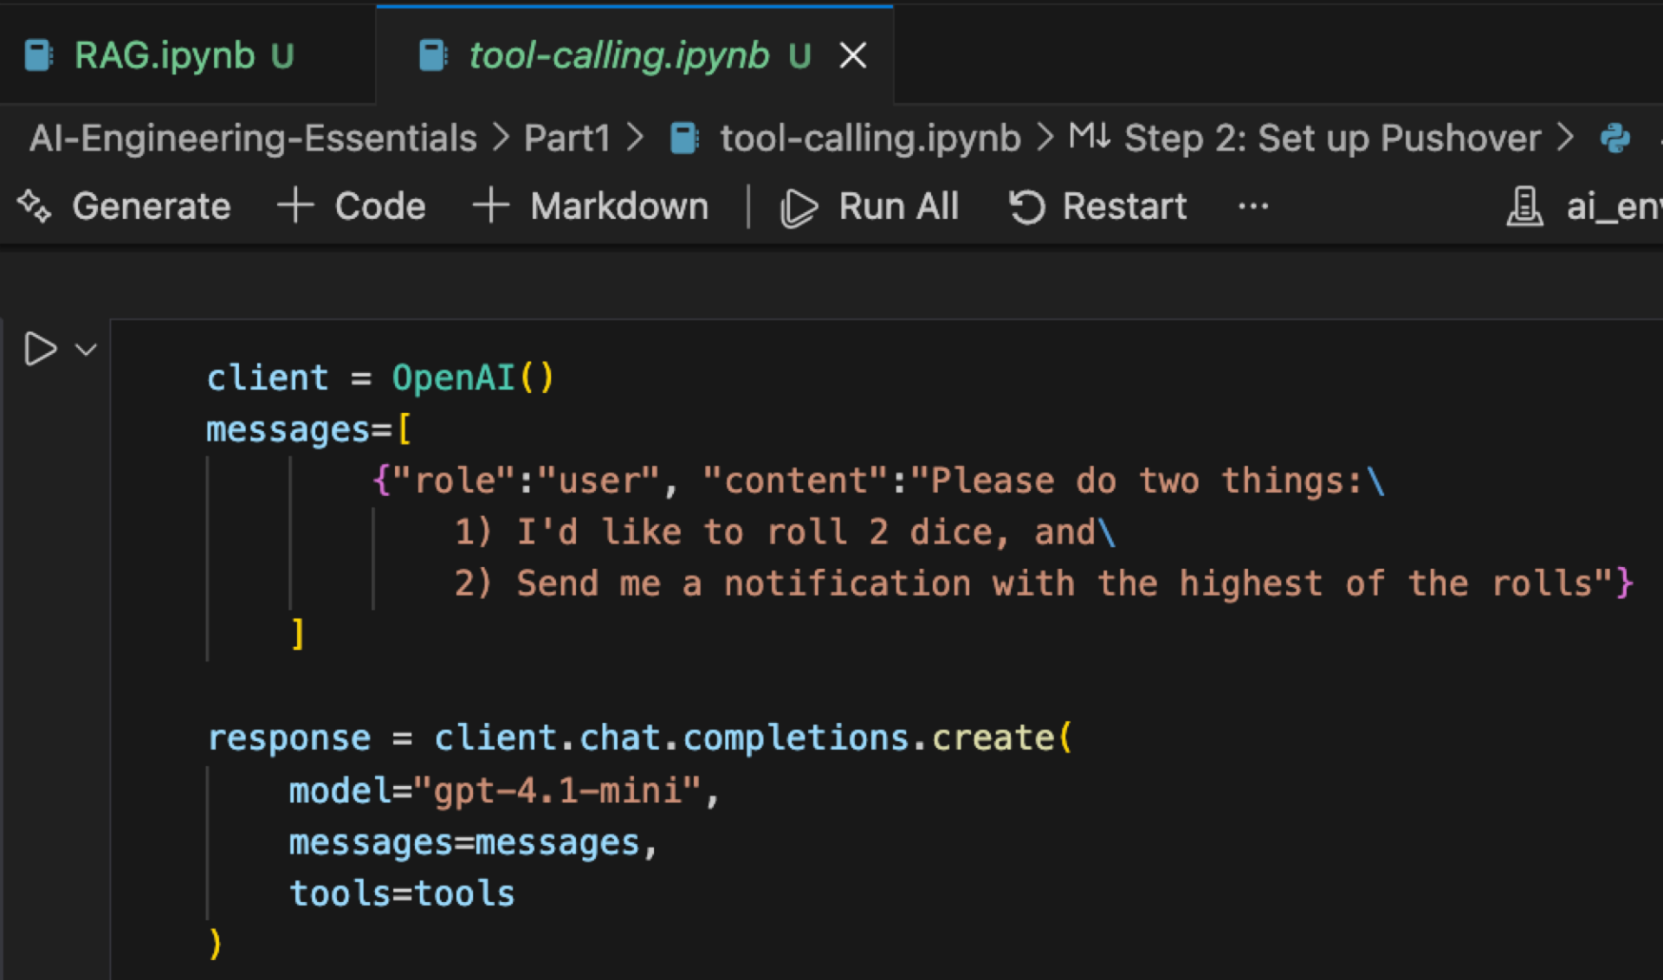Viewport: 1663px width, 980px height.
Task: Click the create method name in code
Action: [993, 738]
